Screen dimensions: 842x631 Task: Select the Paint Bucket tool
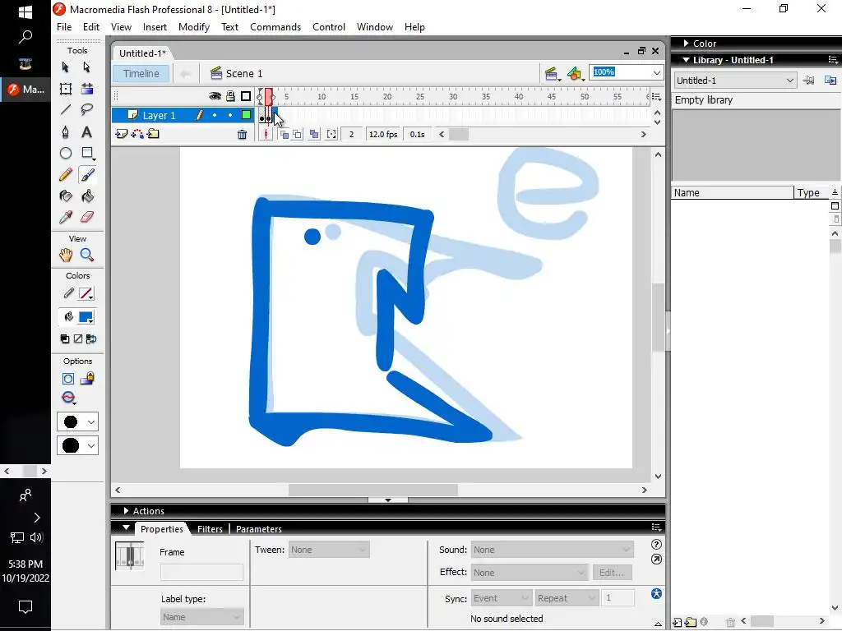click(x=87, y=196)
